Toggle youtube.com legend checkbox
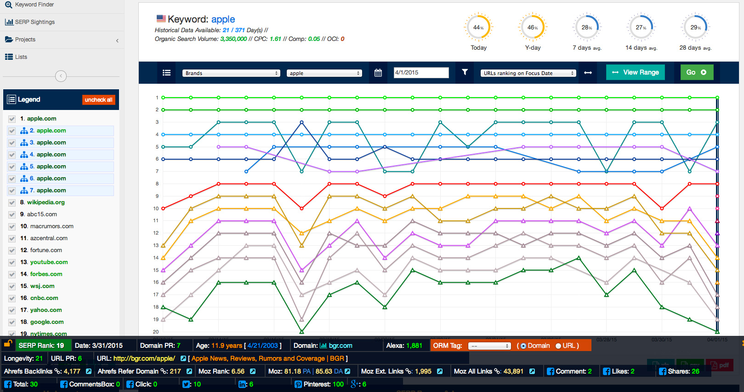Image resolution: width=744 pixels, height=392 pixels. click(12, 262)
